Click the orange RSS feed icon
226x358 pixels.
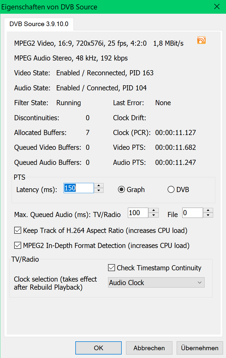click(x=201, y=40)
